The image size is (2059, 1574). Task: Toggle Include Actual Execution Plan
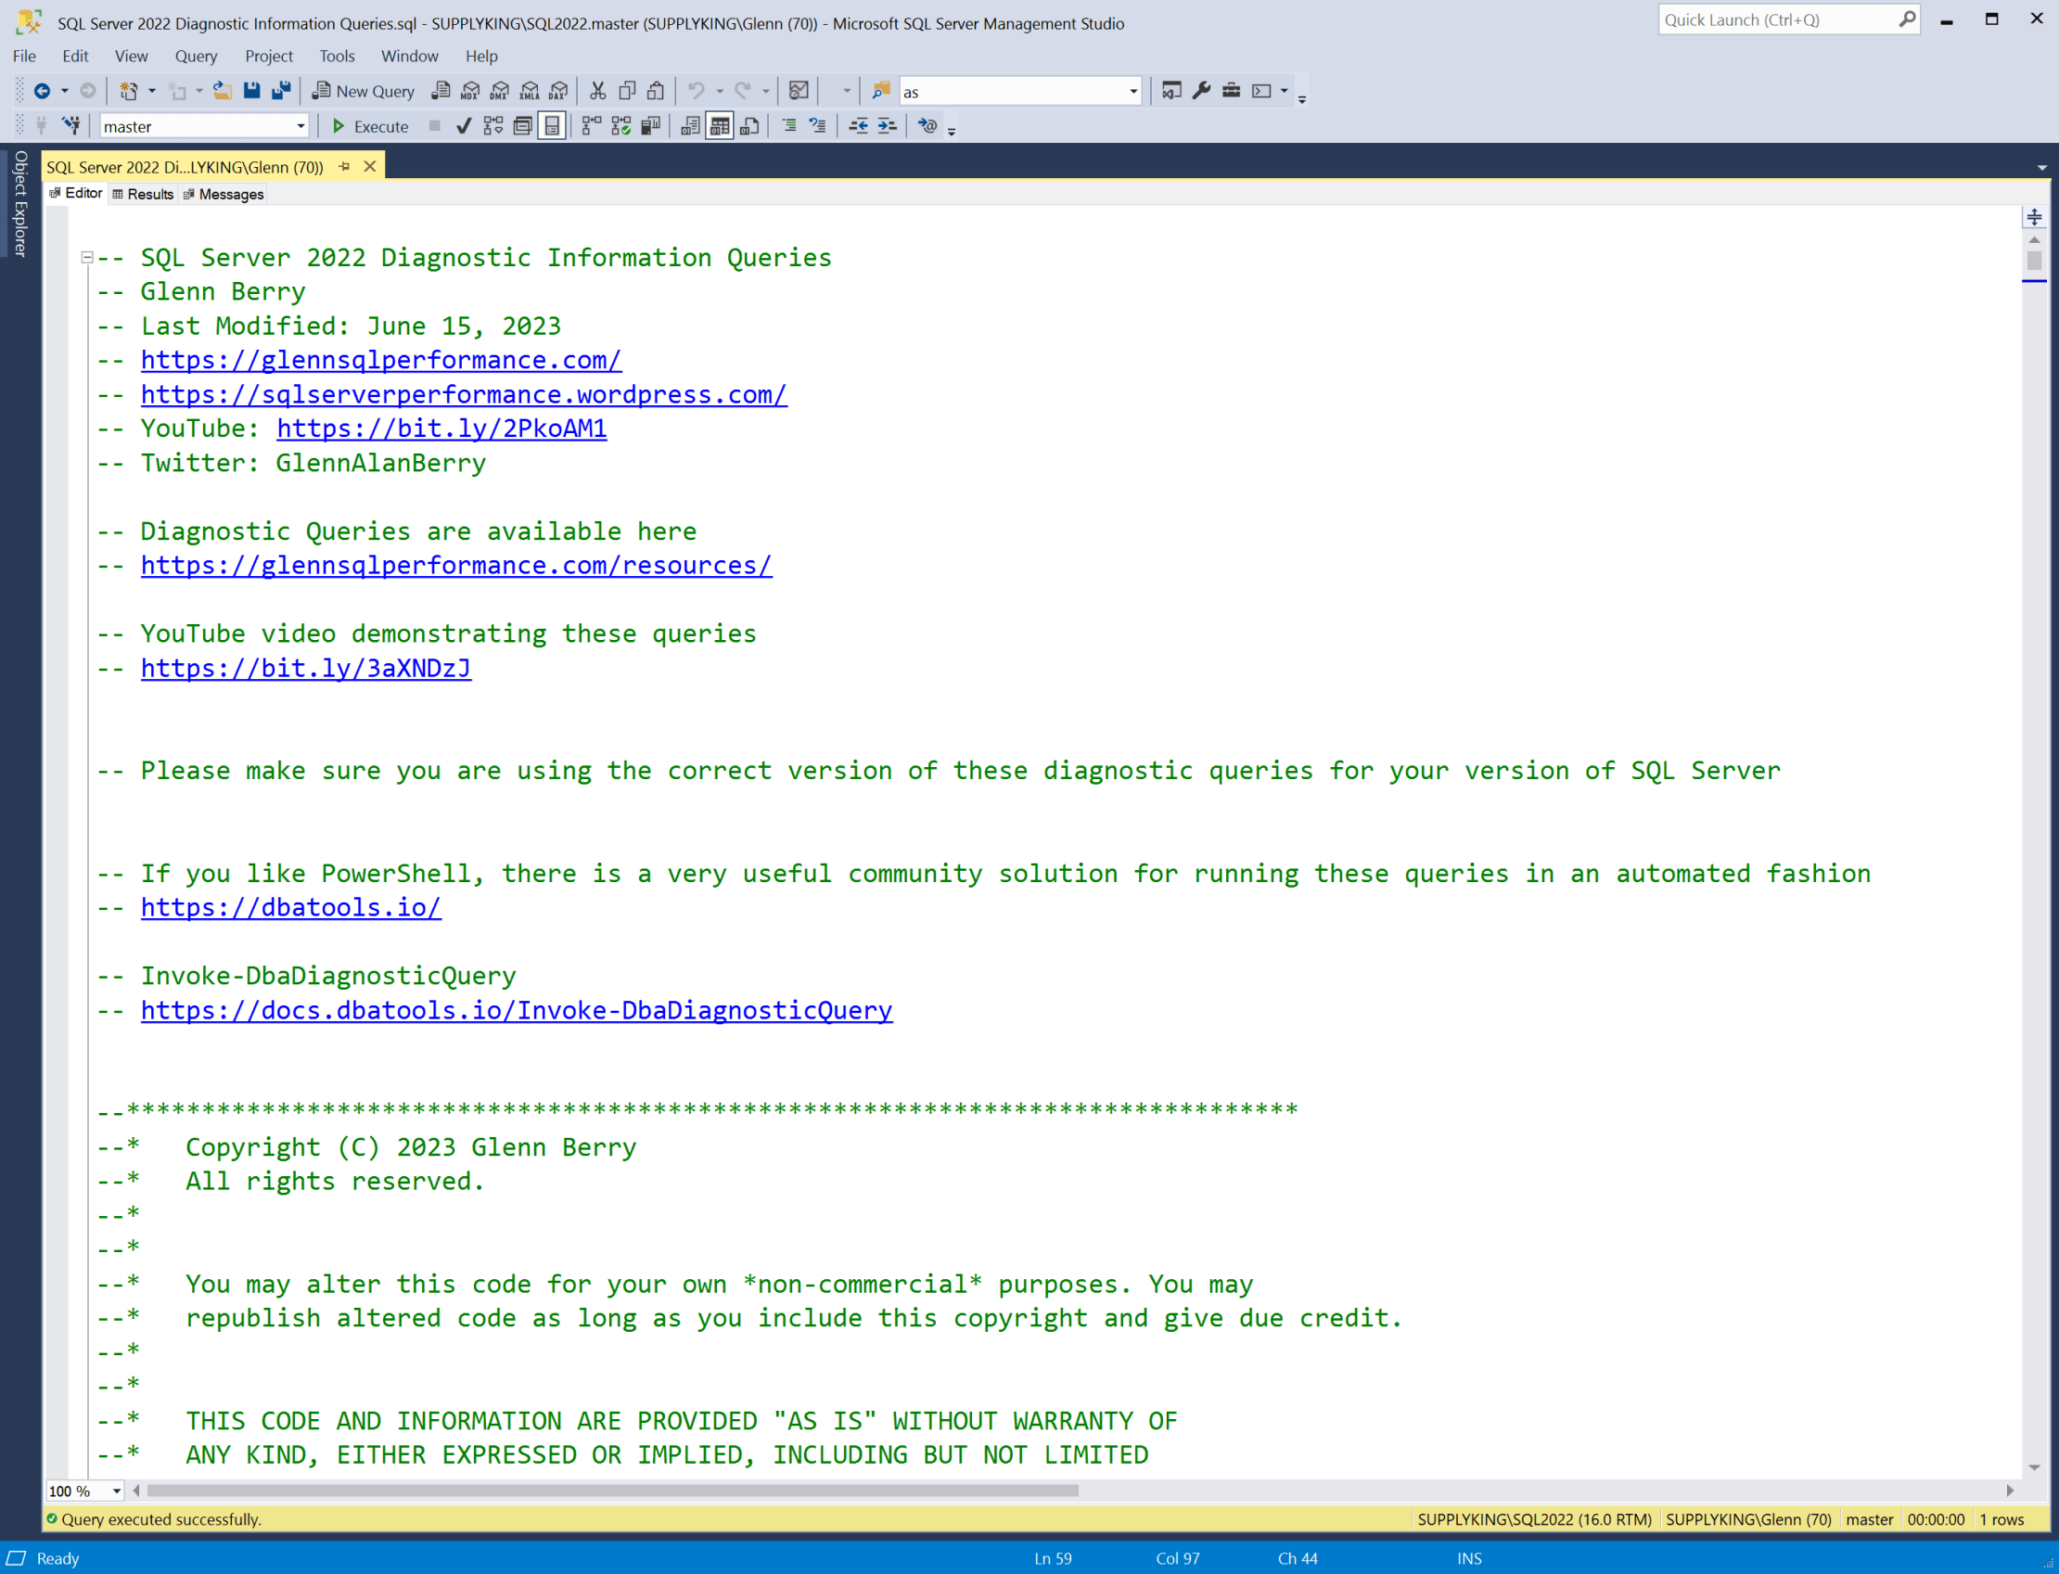[x=590, y=125]
